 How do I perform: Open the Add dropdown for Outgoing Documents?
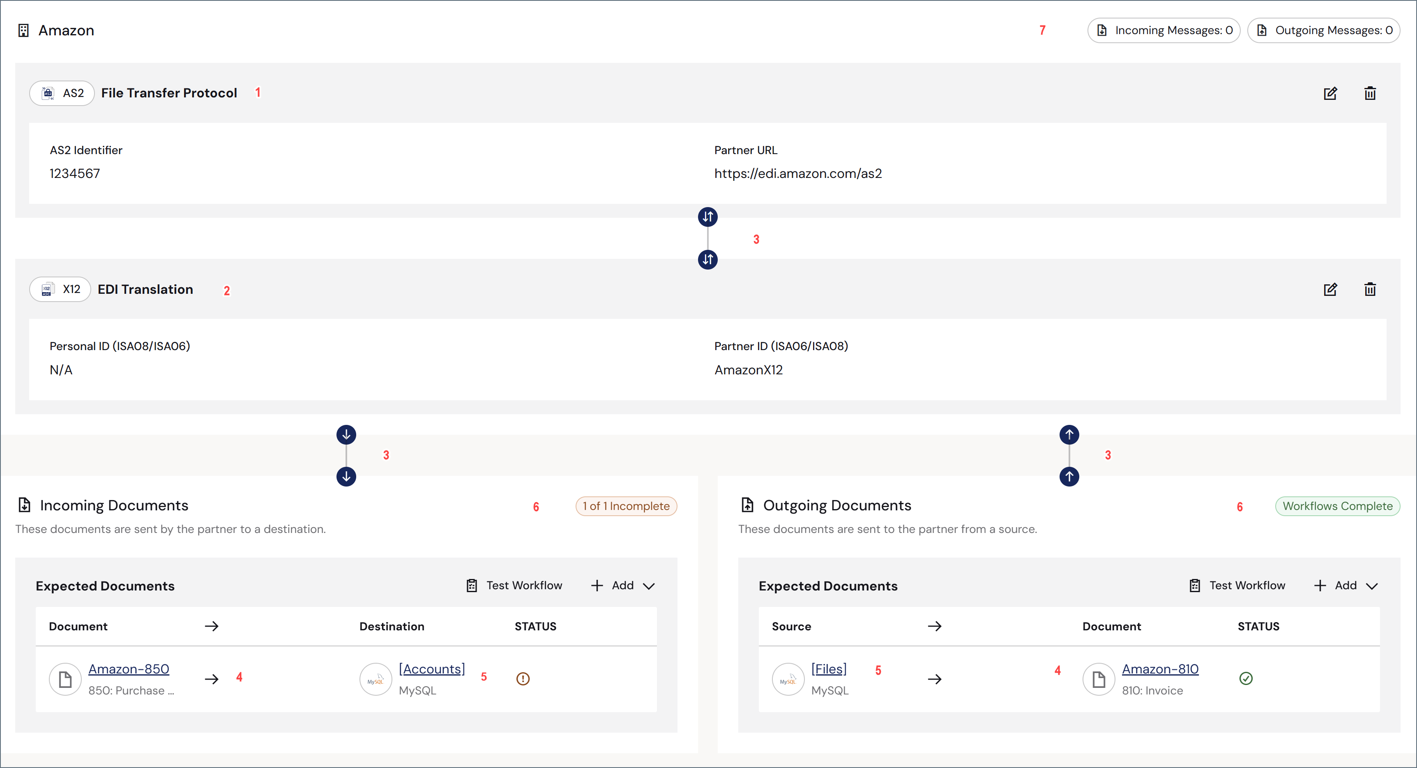click(1346, 586)
